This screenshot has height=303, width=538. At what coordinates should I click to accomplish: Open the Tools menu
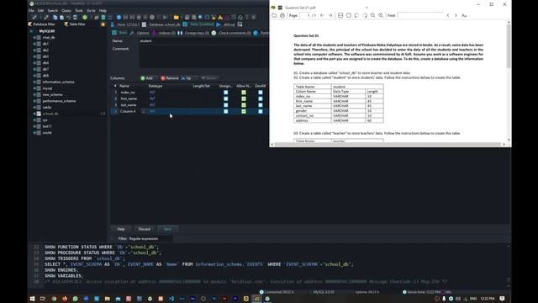coord(79,11)
